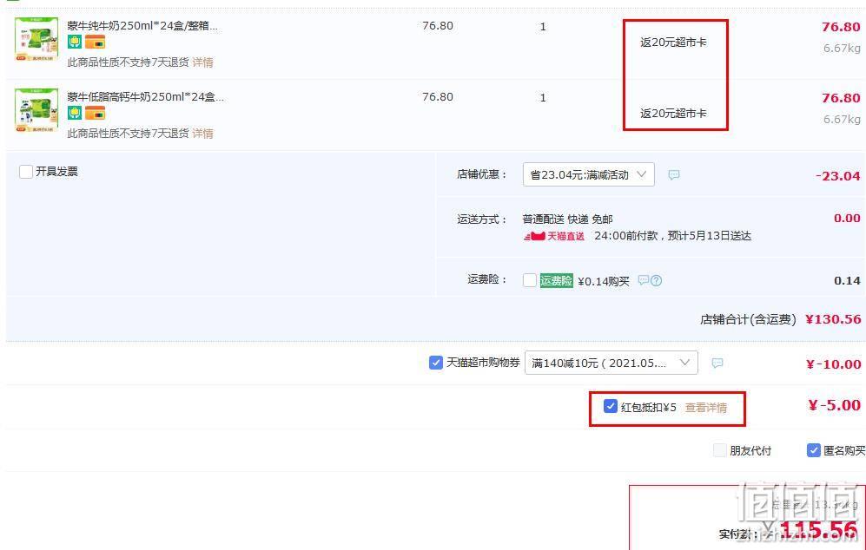This screenshot has height=550, width=866.
Task: Click the red subtotal 76.80 of 蒙牛低脂高钙牛奶
Action: point(841,98)
